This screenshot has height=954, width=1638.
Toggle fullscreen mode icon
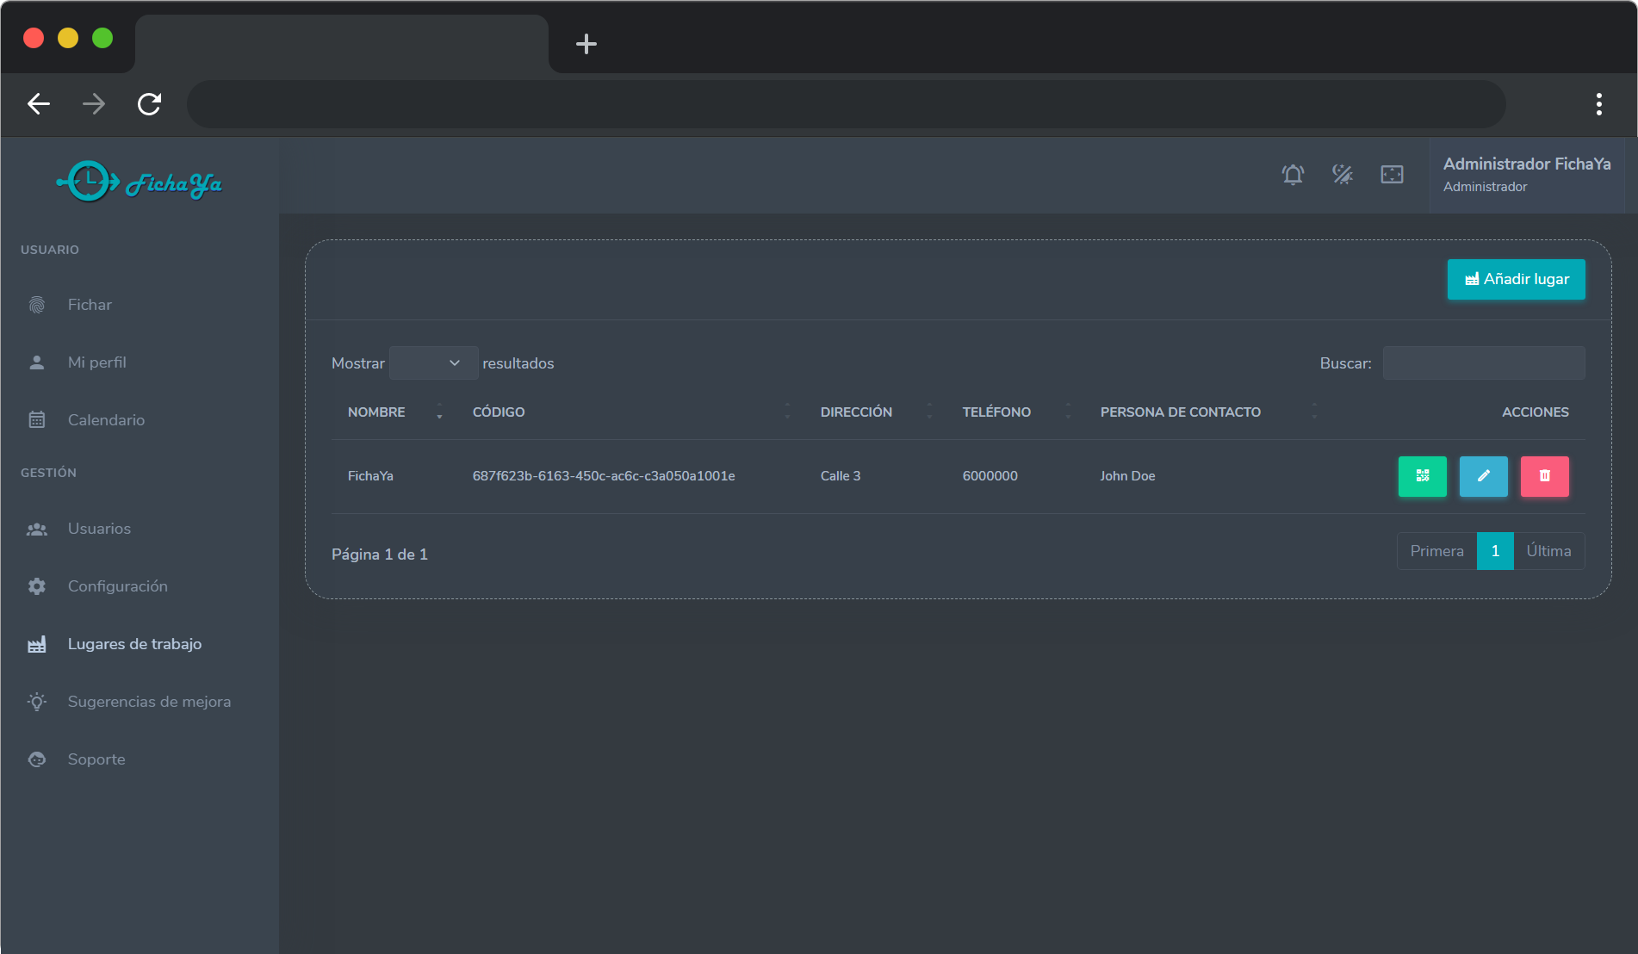point(1392,175)
